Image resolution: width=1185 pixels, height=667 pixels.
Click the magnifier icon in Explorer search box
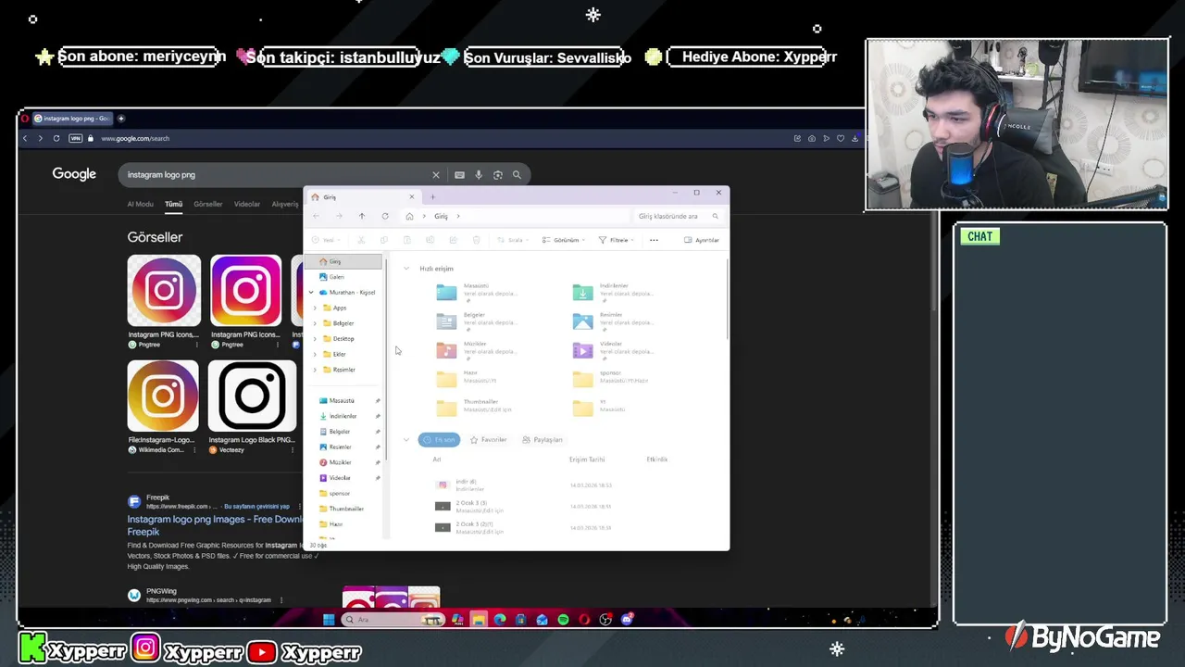715,216
